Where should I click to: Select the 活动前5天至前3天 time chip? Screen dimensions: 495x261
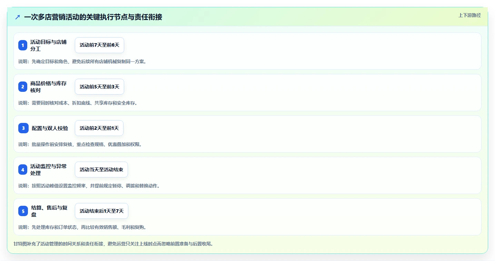(99, 87)
